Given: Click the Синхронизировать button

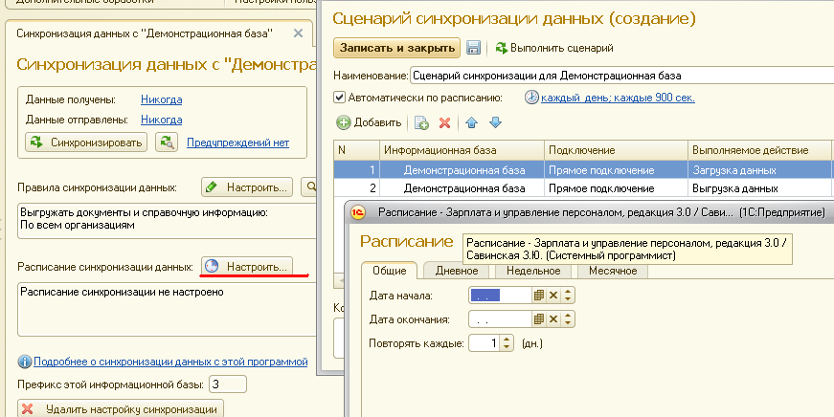Looking at the screenshot, I should (x=86, y=143).
